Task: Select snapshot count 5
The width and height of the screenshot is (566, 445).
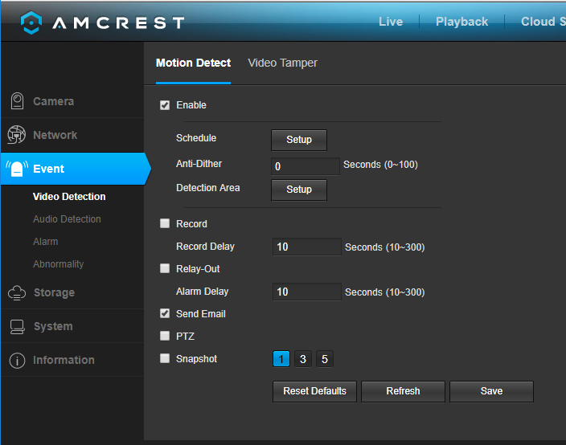Action: (x=325, y=359)
